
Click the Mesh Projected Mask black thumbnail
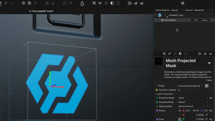pyautogui.click(x=159, y=61)
